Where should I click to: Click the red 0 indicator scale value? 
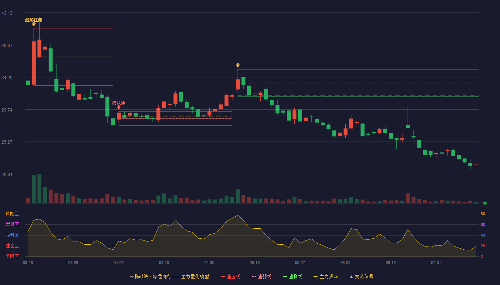point(482,256)
